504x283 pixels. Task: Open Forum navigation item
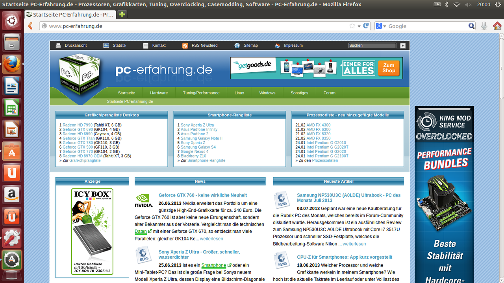pos(330,93)
